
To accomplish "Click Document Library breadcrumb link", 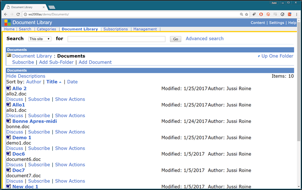I will (x=32, y=56).
